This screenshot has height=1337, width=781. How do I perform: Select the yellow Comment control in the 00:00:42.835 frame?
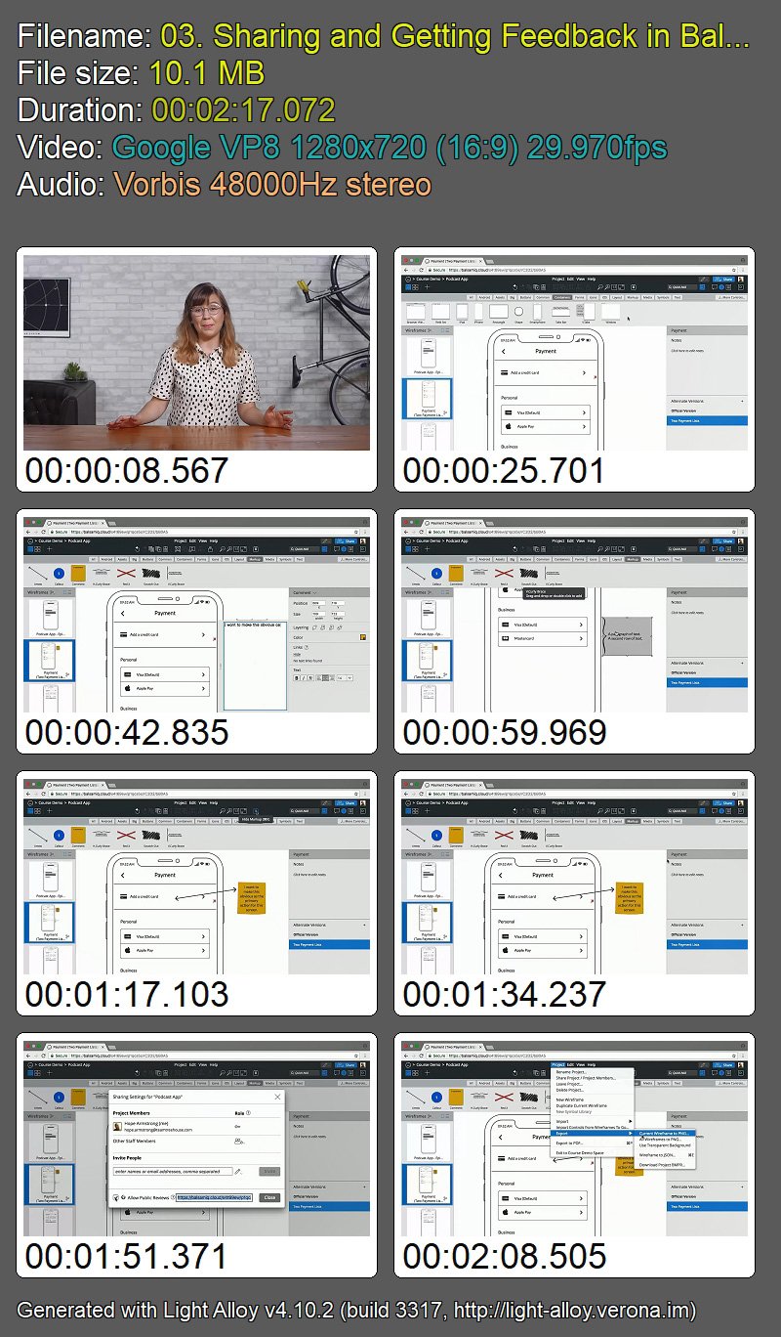pos(78,574)
